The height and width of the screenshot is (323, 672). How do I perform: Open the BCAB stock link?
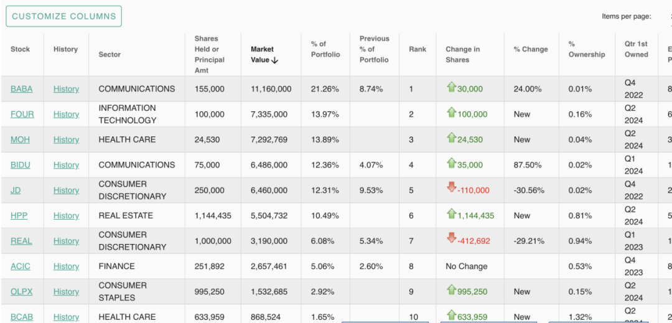(22, 317)
